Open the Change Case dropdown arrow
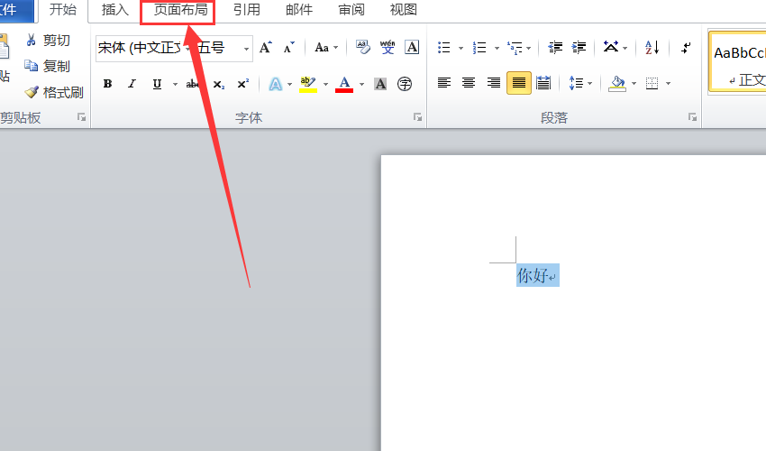Screen dimensions: 766x451 coord(336,48)
